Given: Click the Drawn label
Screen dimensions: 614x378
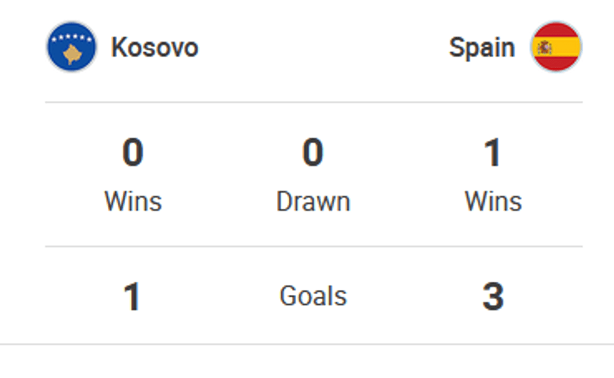Looking at the screenshot, I should coord(313,202).
